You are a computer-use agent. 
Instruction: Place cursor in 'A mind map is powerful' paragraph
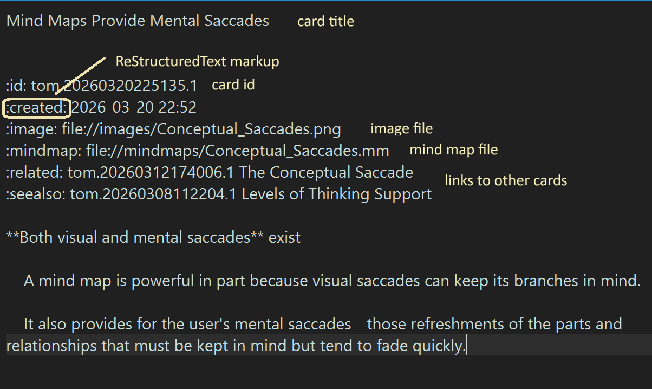pos(332,281)
